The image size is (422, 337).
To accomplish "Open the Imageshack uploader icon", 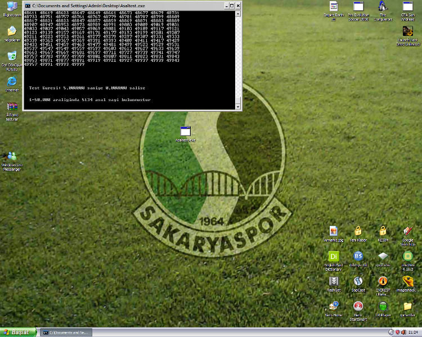I will pos(408,284).
